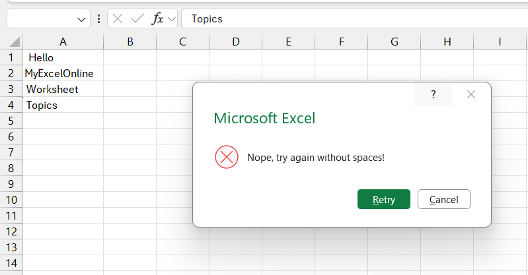Click the Select All corner triangle
The height and width of the screenshot is (275, 528).
[x=15, y=42]
